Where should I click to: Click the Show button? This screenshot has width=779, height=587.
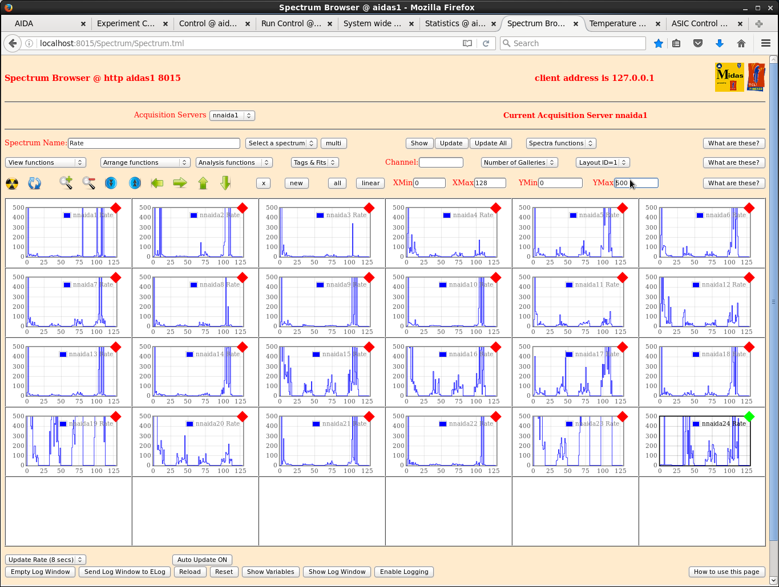click(419, 143)
